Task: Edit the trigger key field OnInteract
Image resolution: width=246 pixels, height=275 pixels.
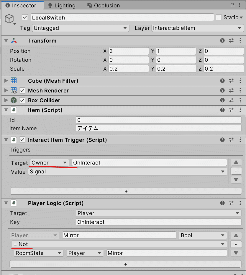Action: 150,162
